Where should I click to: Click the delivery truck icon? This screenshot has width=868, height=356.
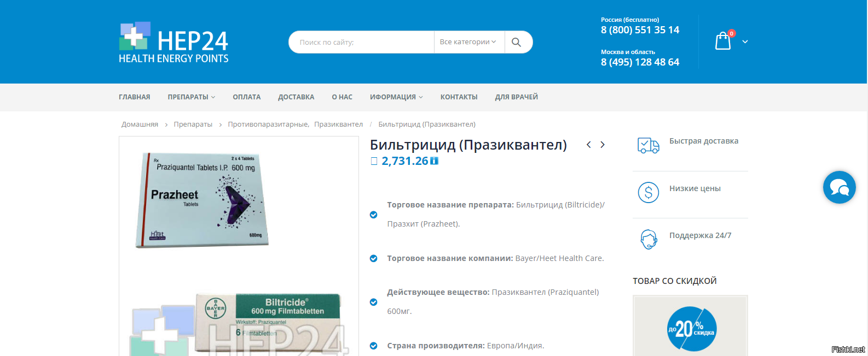649,145
